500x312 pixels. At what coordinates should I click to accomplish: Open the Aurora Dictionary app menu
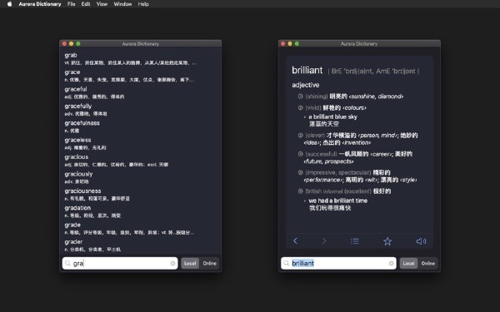pyautogui.click(x=40, y=4)
